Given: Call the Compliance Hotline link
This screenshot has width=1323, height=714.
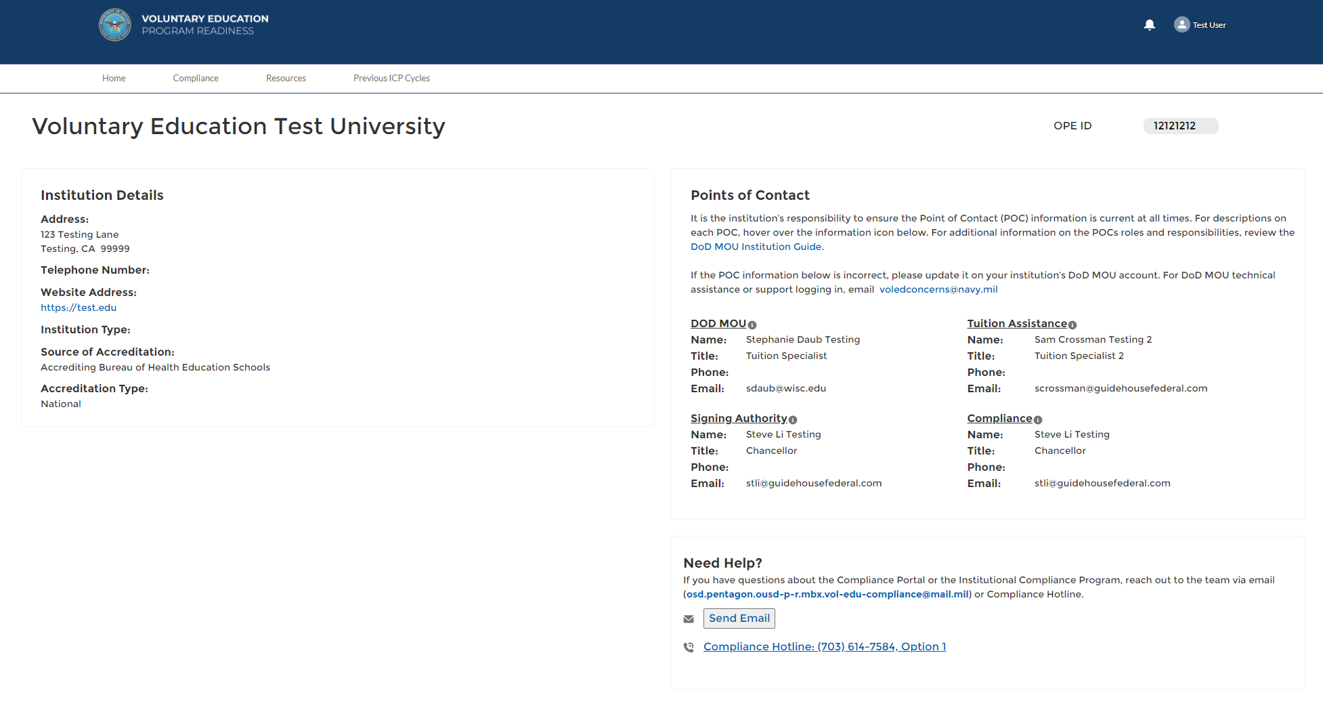Looking at the screenshot, I should pos(825,647).
